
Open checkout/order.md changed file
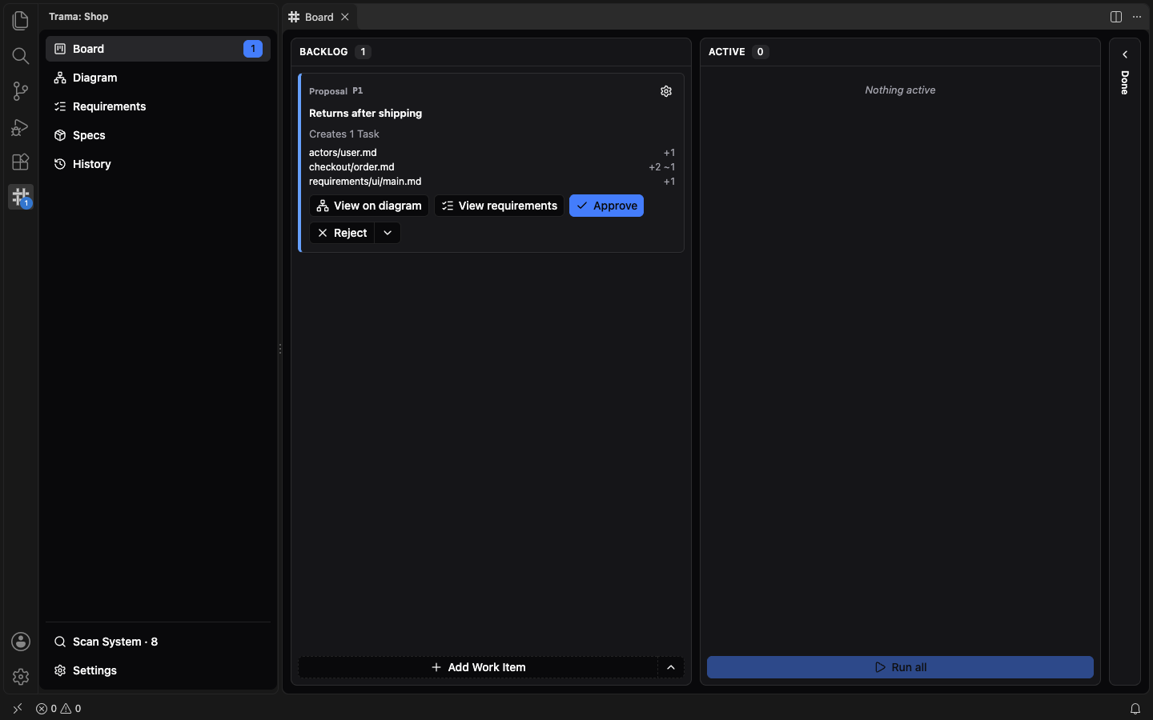coord(352,167)
